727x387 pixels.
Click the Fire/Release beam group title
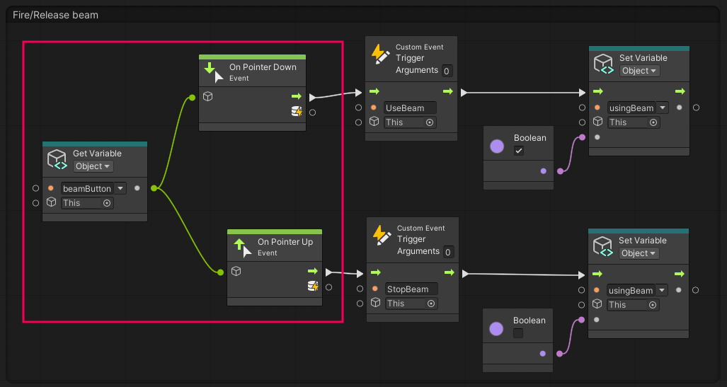(x=56, y=15)
